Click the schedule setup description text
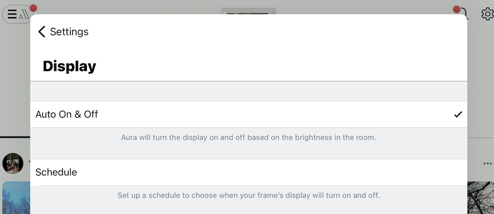Image resolution: width=494 pixels, height=214 pixels. coord(248,195)
